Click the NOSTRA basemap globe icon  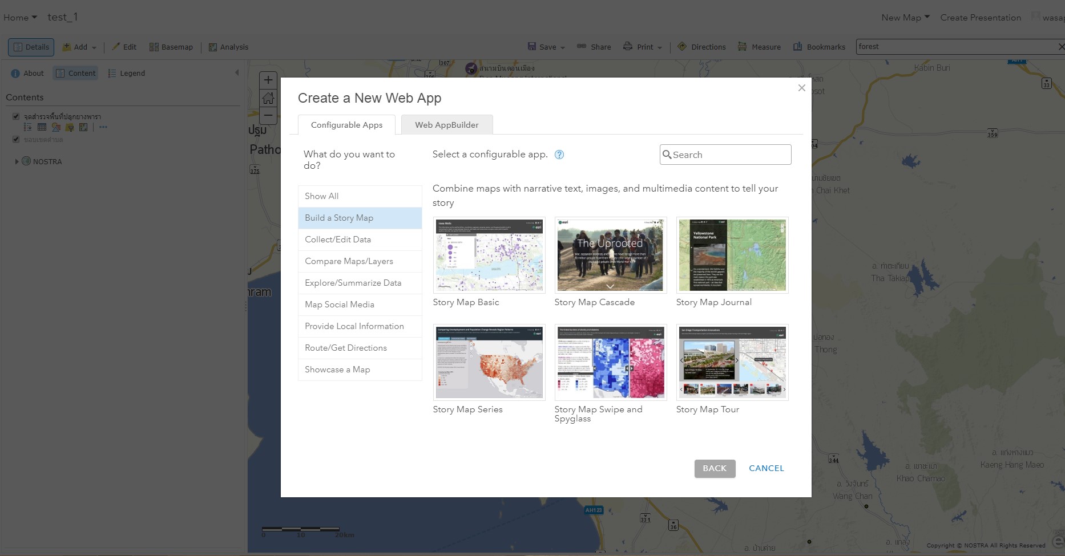[26, 161]
